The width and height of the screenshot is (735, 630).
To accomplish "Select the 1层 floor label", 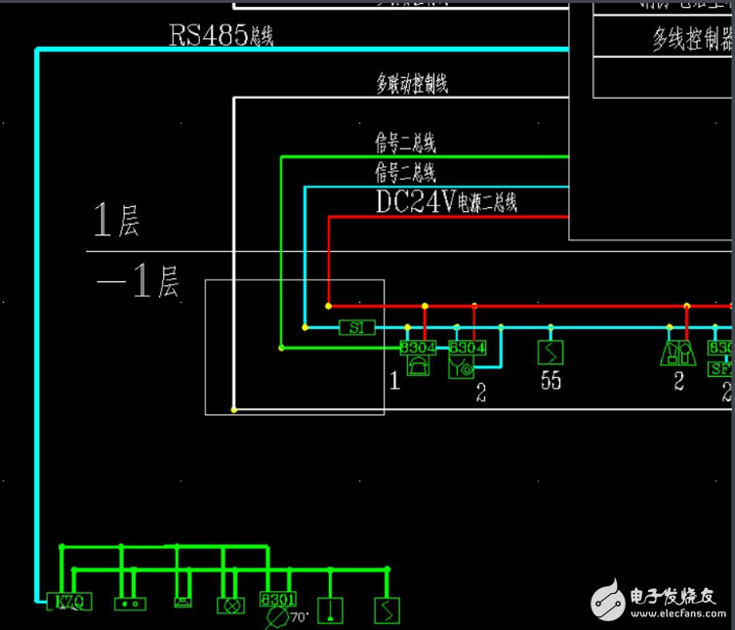I will [116, 221].
